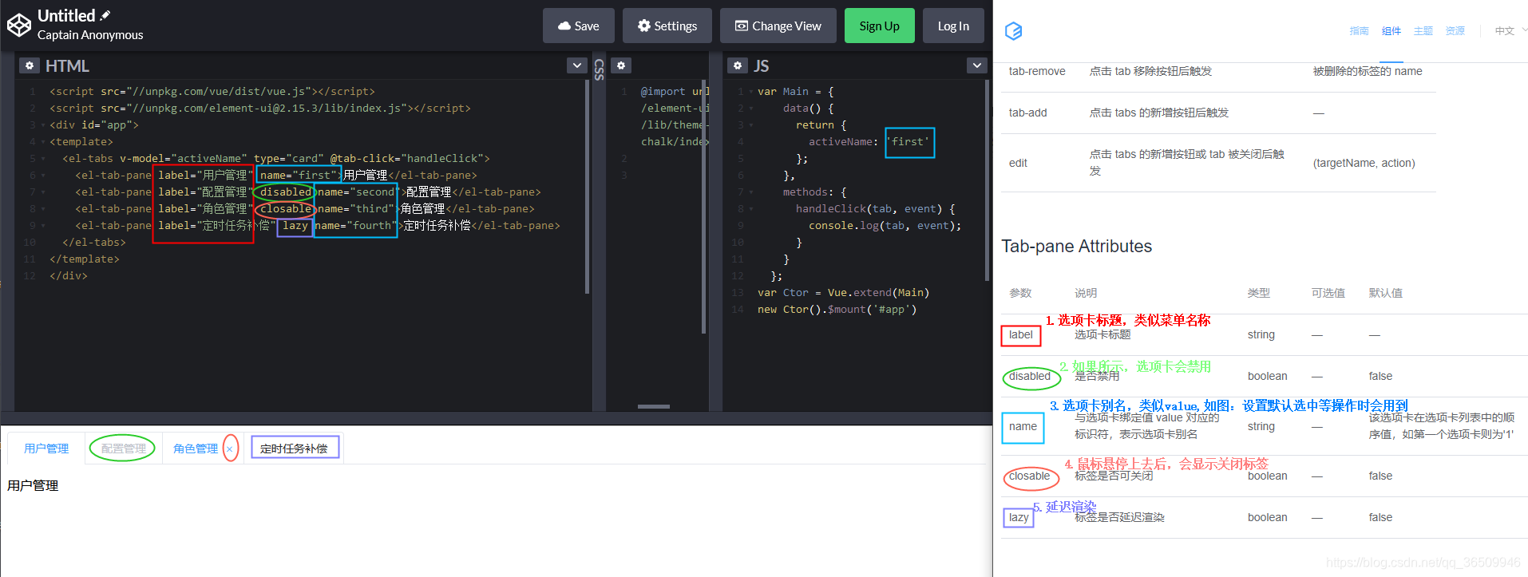
Task: Click the 类型 column header
Action: click(1259, 293)
